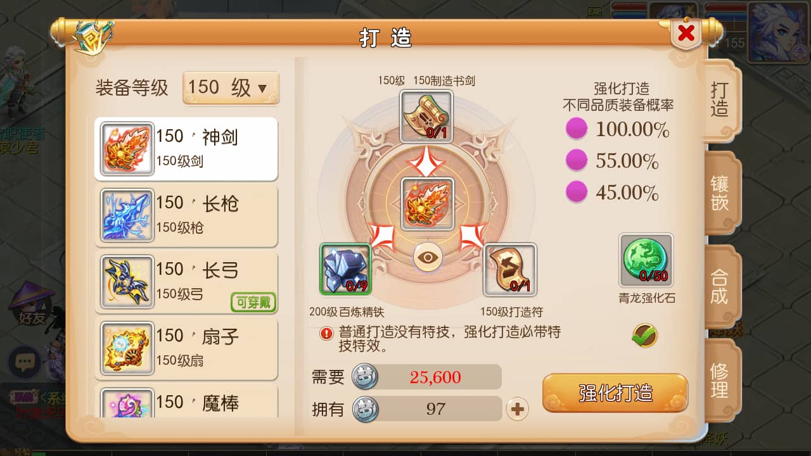Switch to the 合成 tab
The width and height of the screenshot is (811, 456).
point(722,287)
